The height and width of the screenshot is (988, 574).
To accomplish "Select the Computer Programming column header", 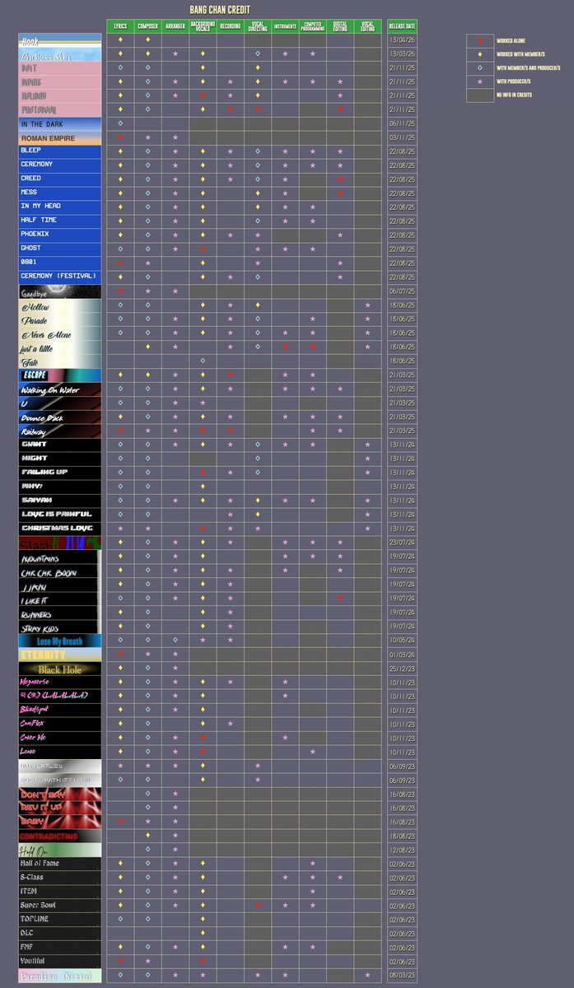I will (x=312, y=26).
